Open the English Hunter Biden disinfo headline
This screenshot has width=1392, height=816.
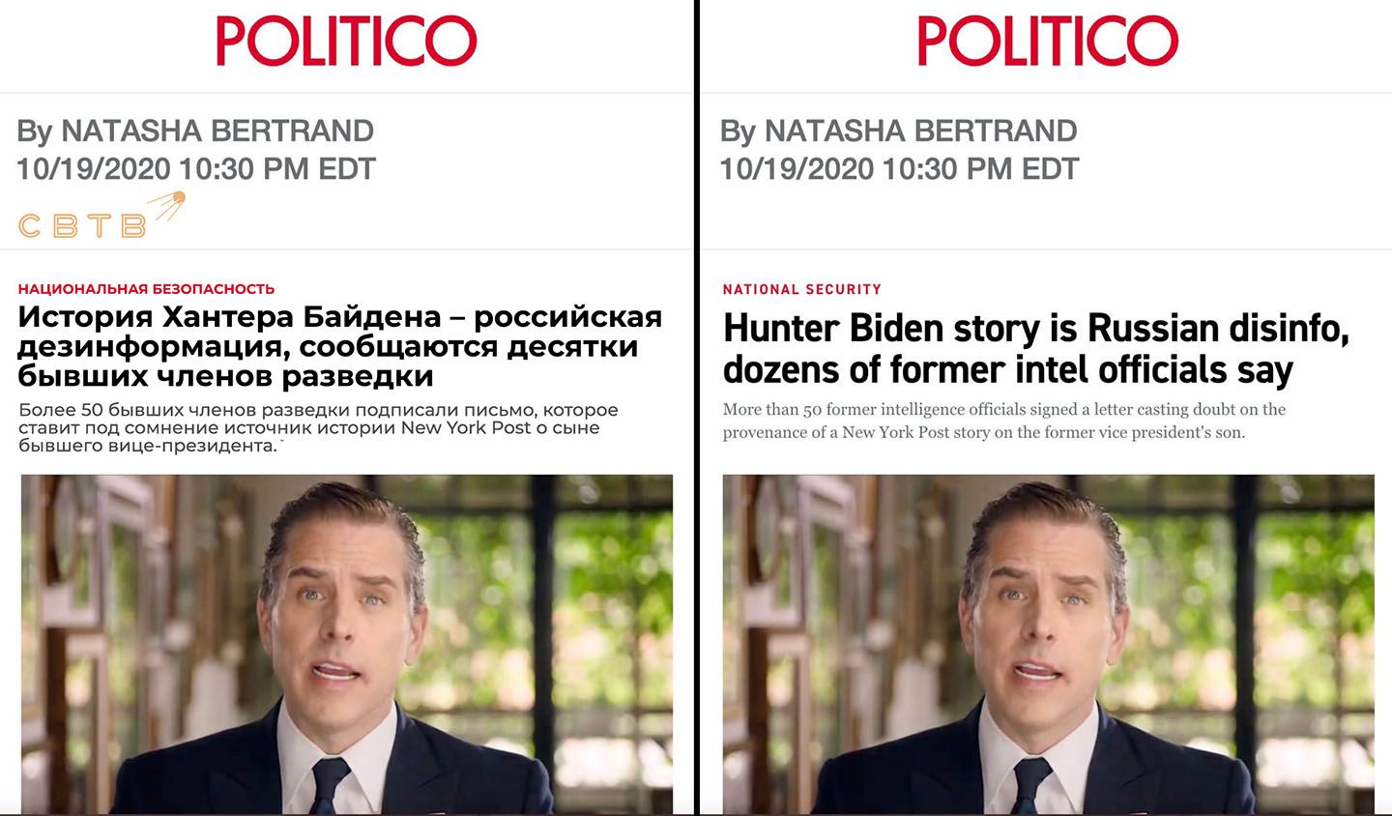pos(1035,349)
